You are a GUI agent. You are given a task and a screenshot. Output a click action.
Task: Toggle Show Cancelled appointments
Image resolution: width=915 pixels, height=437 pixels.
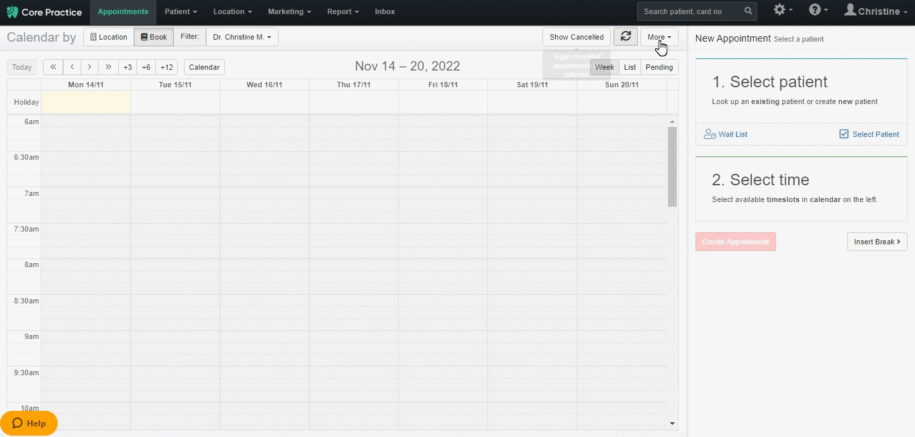point(576,37)
